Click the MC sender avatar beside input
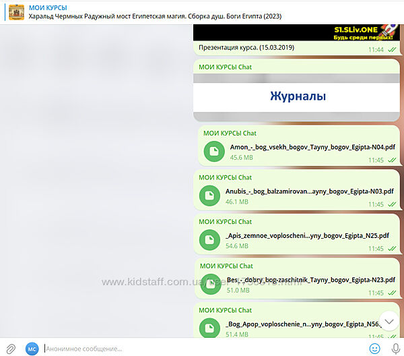 coord(32,348)
